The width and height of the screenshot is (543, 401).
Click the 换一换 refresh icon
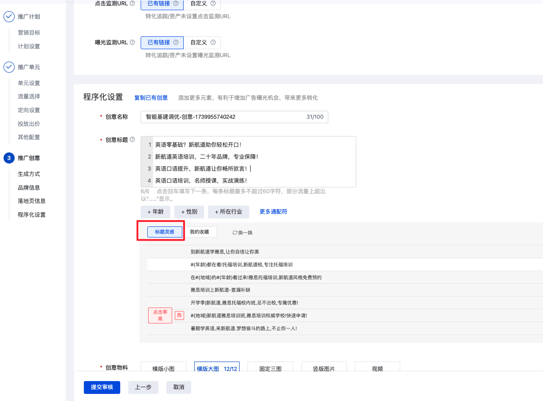pyautogui.click(x=235, y=233)
